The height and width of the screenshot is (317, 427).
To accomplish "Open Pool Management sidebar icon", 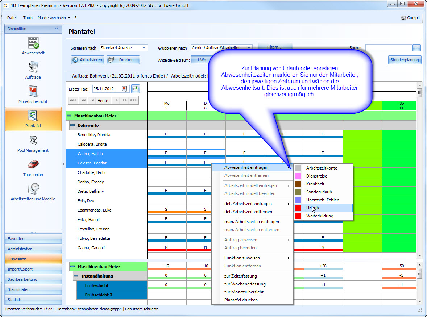I will (33, 140).
